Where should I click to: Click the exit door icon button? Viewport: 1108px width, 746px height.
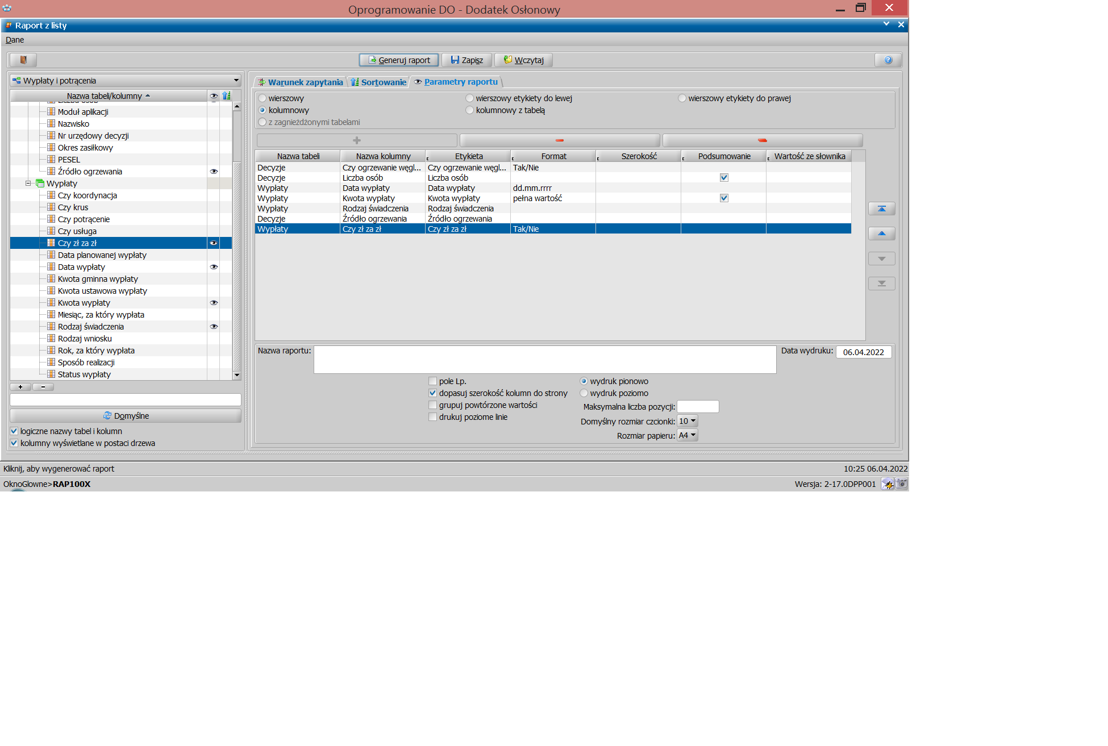tap(23, 60)
